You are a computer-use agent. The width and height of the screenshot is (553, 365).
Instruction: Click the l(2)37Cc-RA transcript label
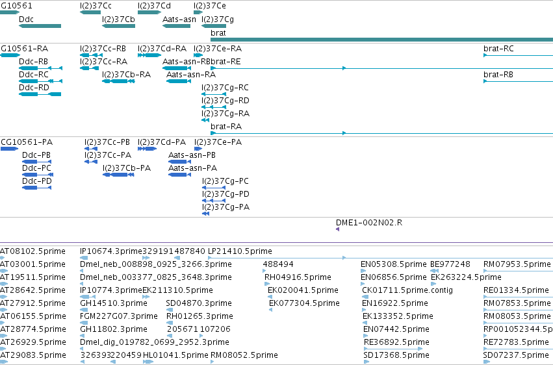point(104,62)
